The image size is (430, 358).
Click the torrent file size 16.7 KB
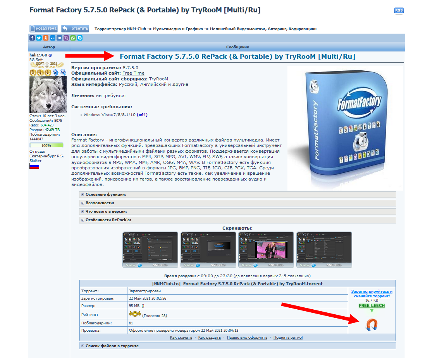[372, 300]
